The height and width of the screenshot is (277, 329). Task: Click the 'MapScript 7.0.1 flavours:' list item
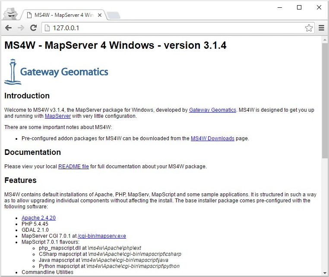(51, 242)
